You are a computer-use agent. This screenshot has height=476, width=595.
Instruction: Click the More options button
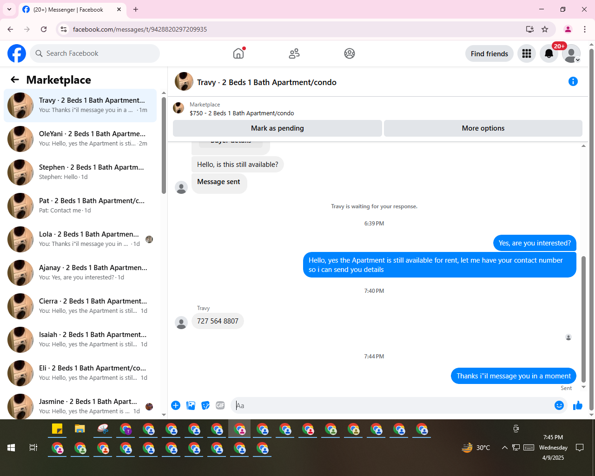483,128
